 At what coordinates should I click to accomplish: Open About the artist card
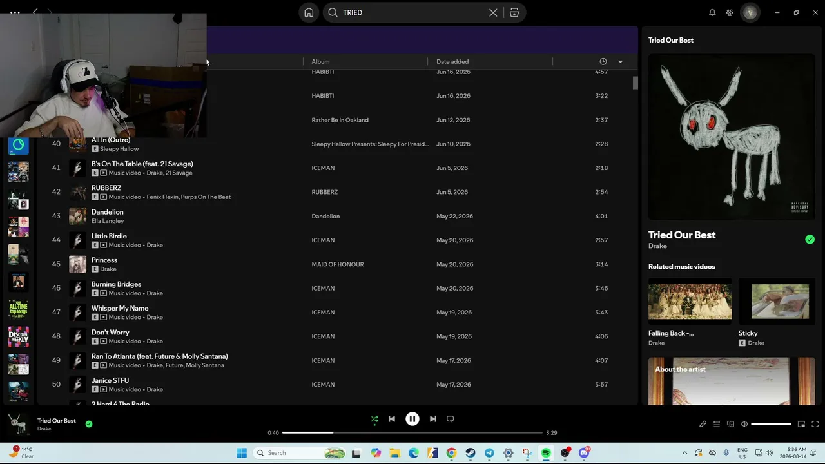(732, 382)
